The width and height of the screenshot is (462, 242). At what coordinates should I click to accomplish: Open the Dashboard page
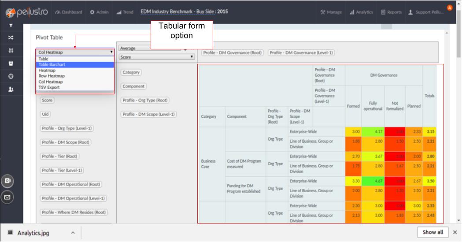(69, 12)
